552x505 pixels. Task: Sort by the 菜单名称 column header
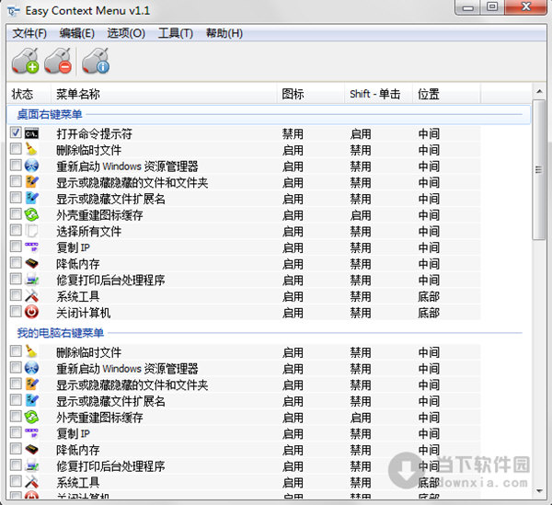[x=164, y=94]
